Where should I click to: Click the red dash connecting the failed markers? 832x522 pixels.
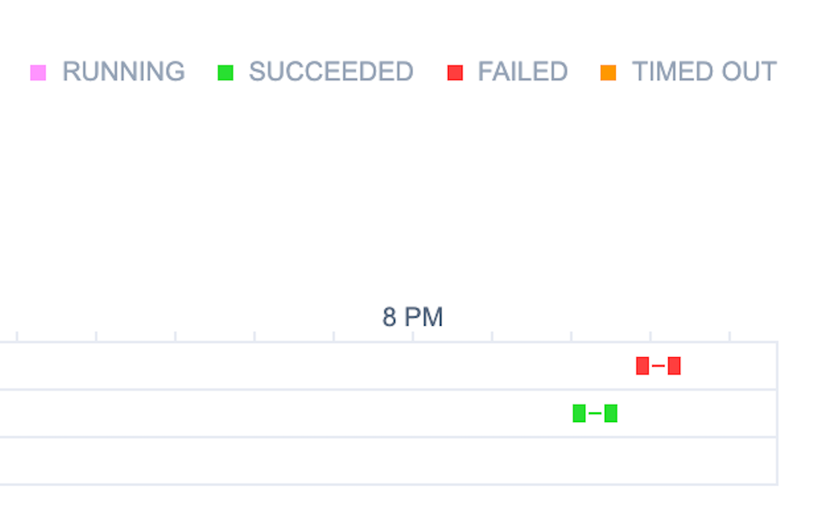[658, 365]
